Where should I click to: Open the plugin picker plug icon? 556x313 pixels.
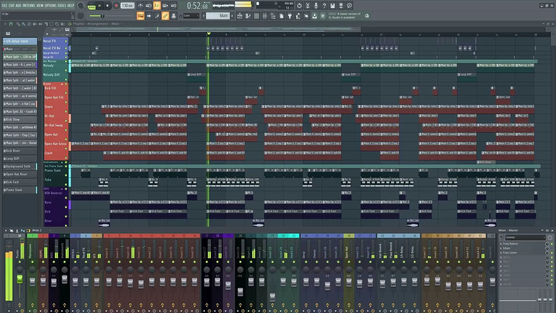tap(290, 16)
